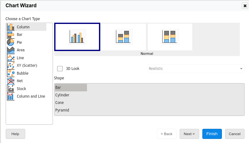Screen dimensions: 249x143
Task: Choose the Stacked column subtype thumbnail
Action: tap(124, 37)
